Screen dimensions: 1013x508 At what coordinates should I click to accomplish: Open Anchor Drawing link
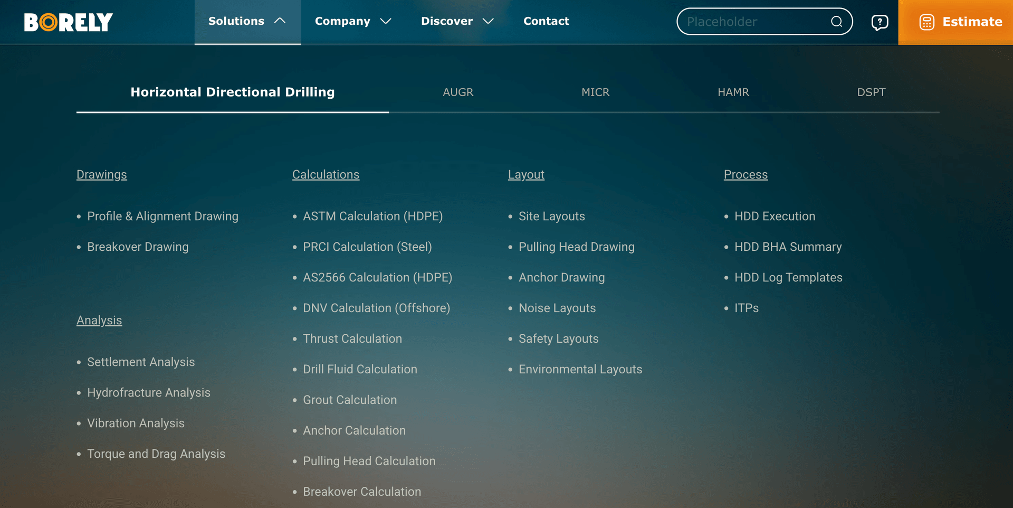coord(562,278)
